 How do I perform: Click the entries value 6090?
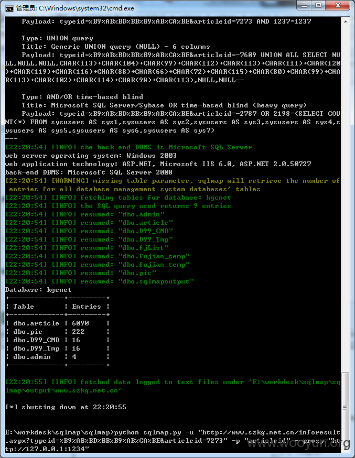[x=80, y=323]
